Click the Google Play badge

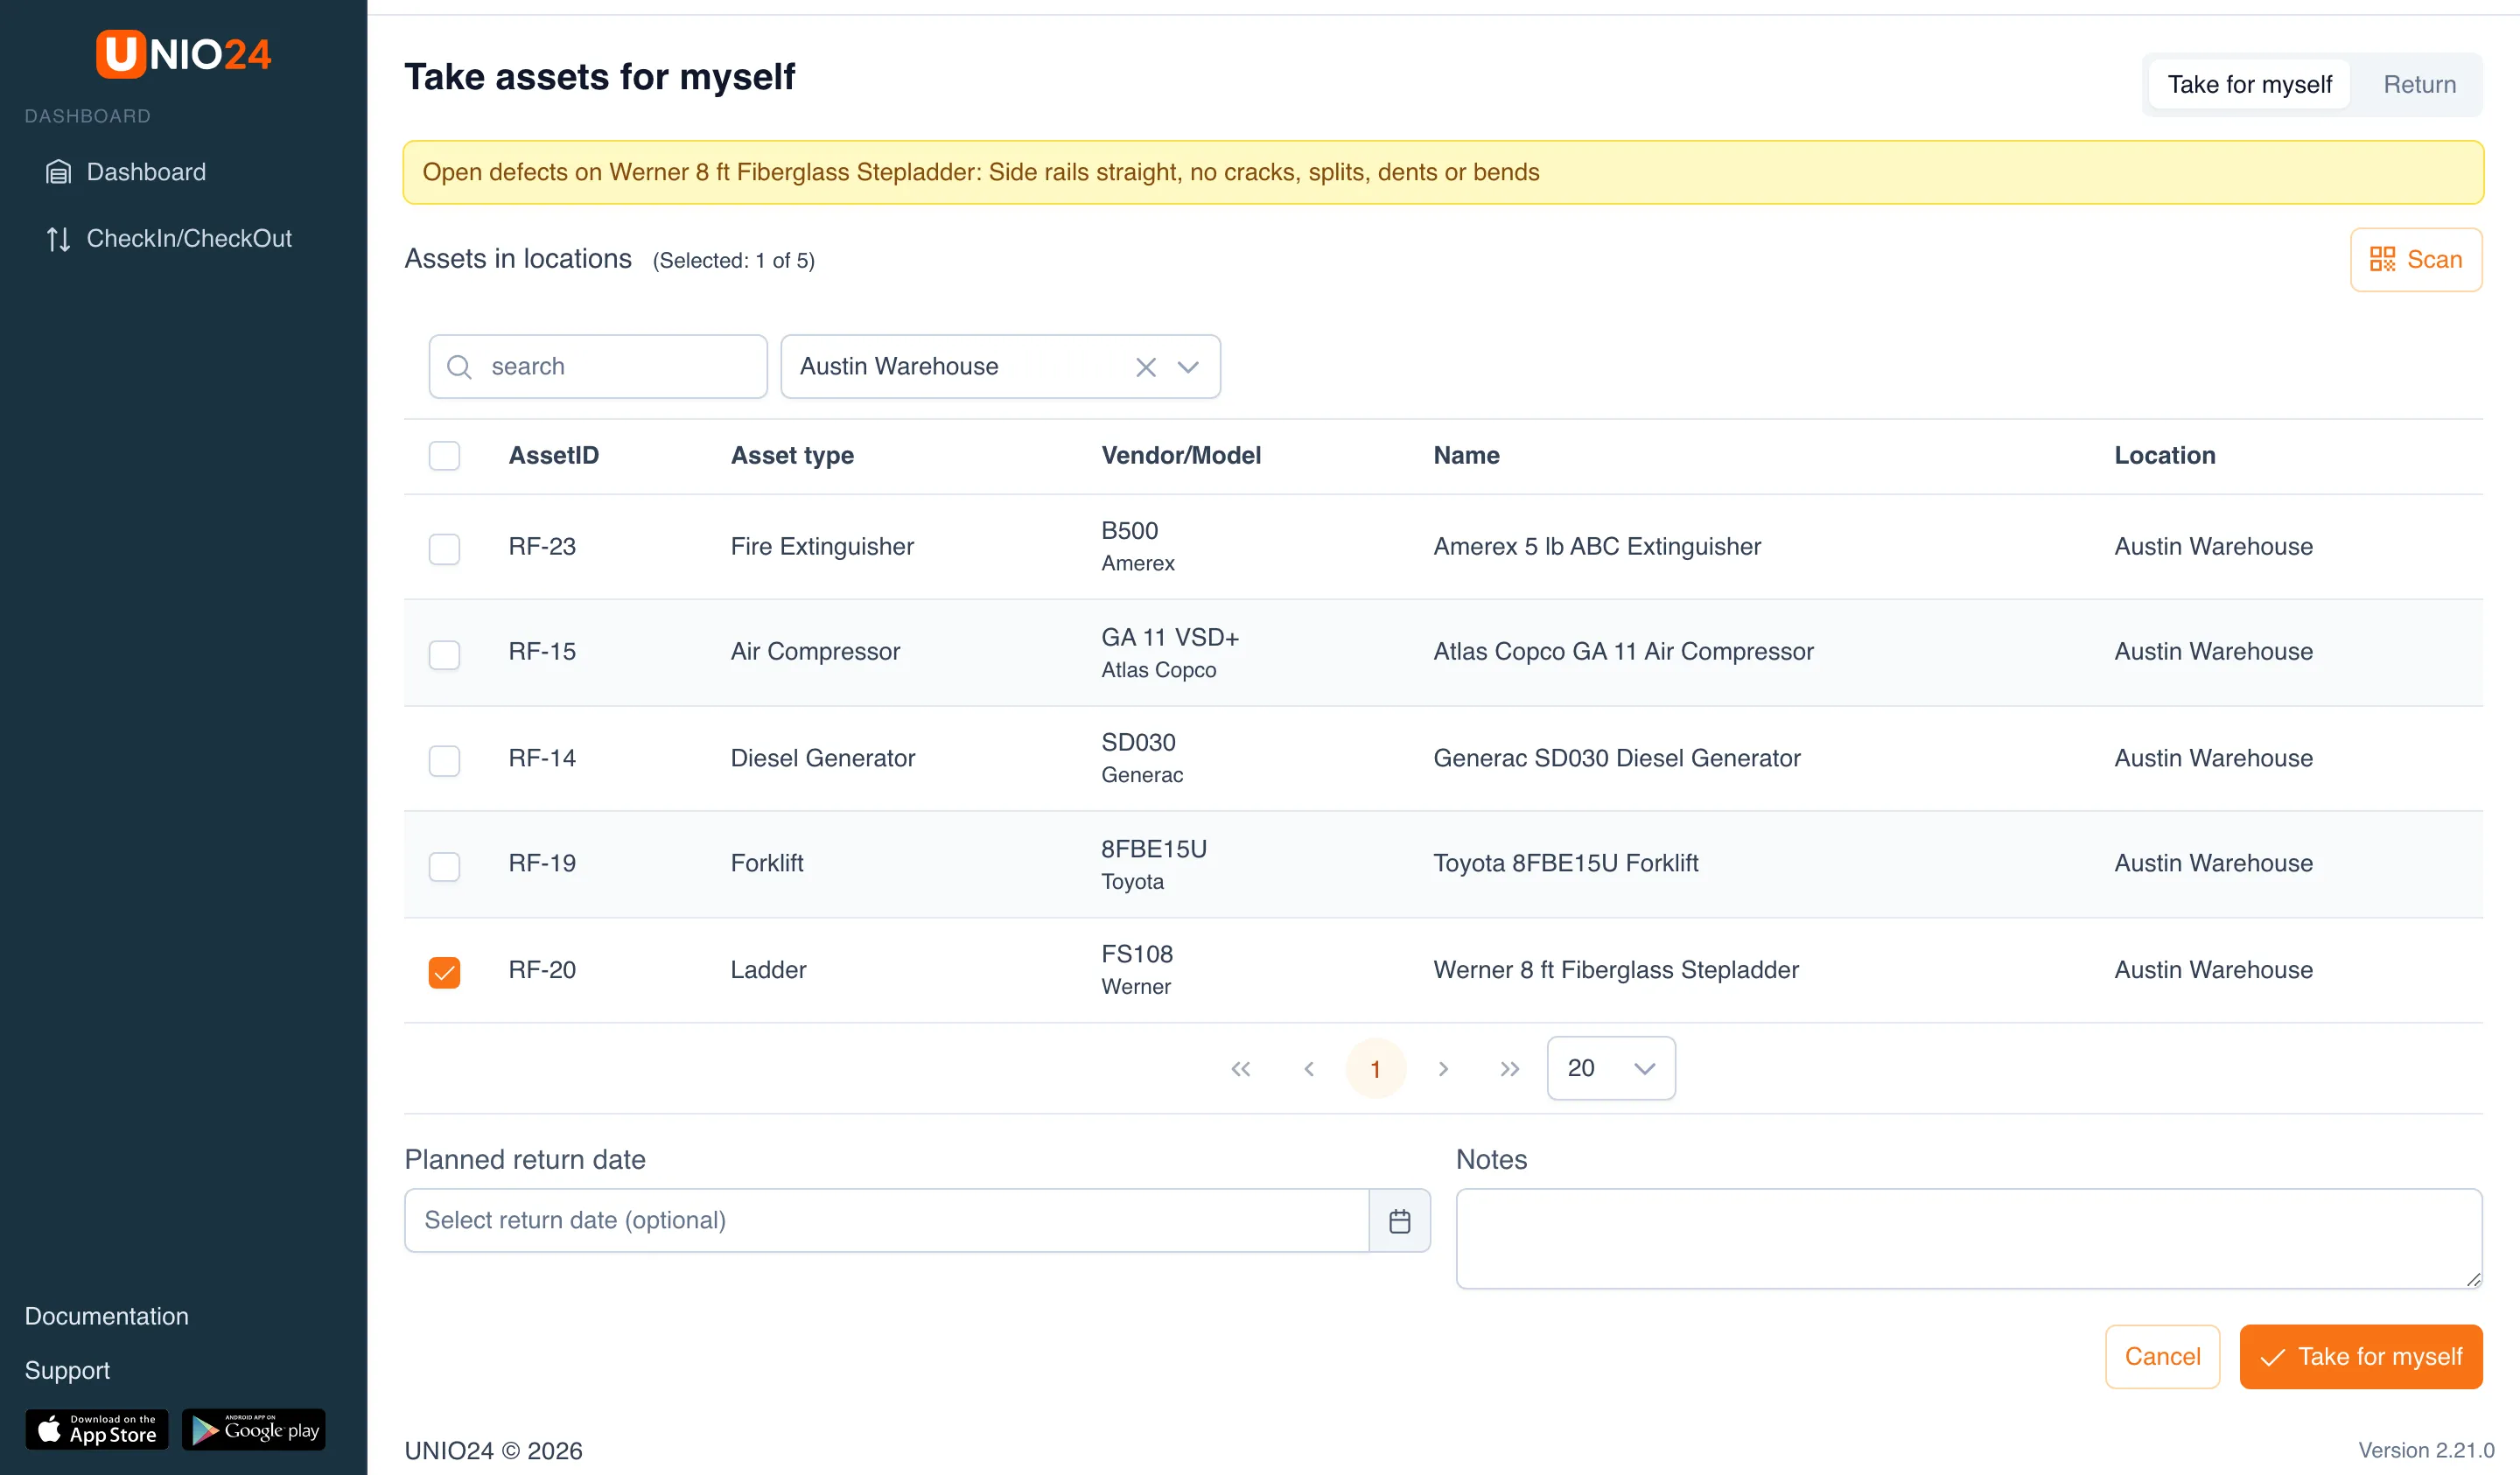point(254,1429)
